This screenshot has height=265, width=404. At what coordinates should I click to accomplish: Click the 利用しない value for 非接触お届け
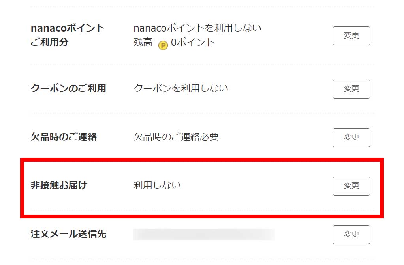pyautogui.click(x=157, y=185)
